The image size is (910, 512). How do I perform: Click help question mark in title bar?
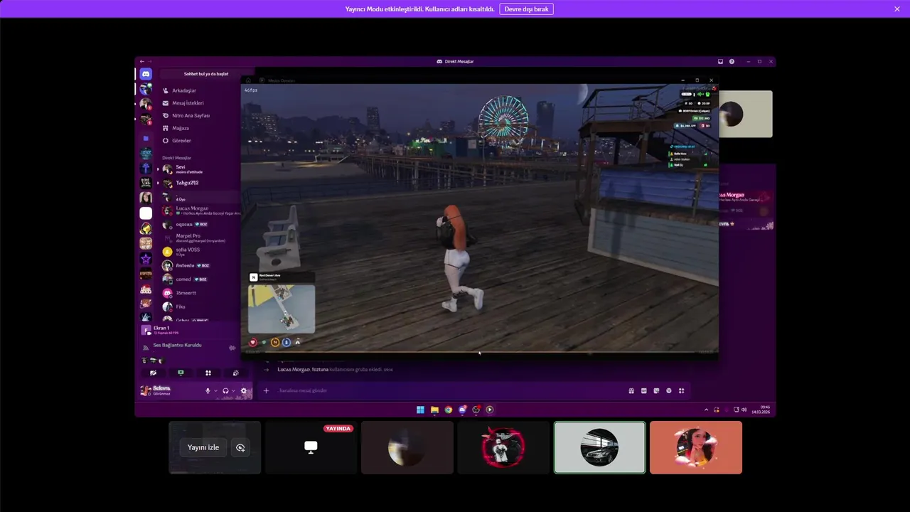coord(732,62)
